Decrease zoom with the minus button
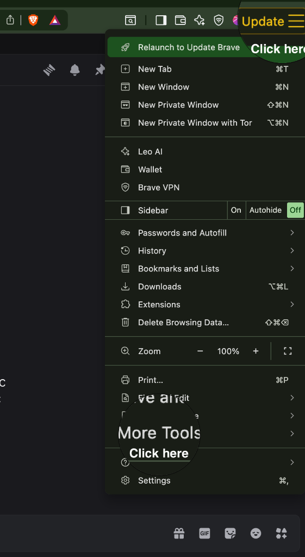Screen dimensions: 305x557 coord(200,351)
